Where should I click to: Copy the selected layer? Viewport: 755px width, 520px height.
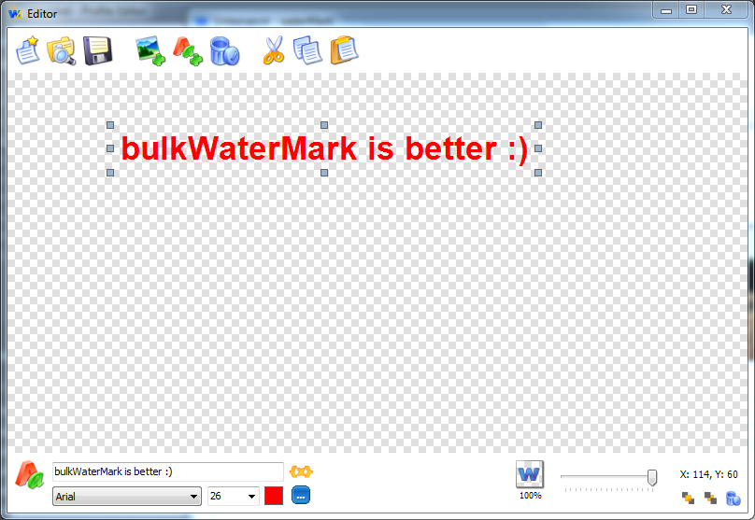[x=307, y=50]
